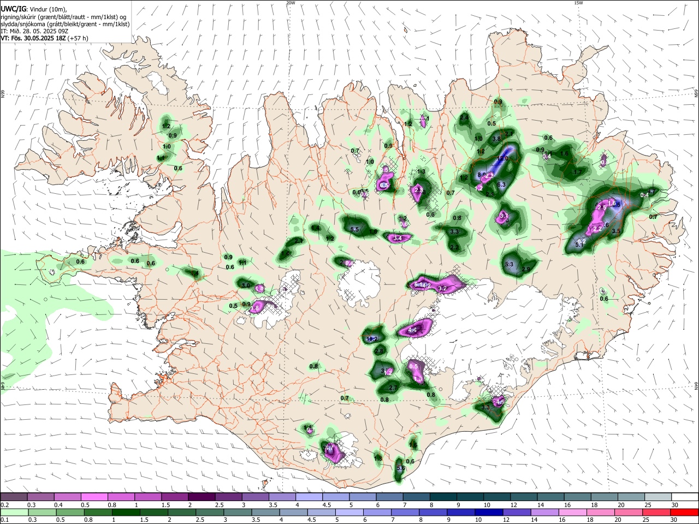Click the '1.8' value in the pink patch
699x524 pixels.
(x=254, y=308)
